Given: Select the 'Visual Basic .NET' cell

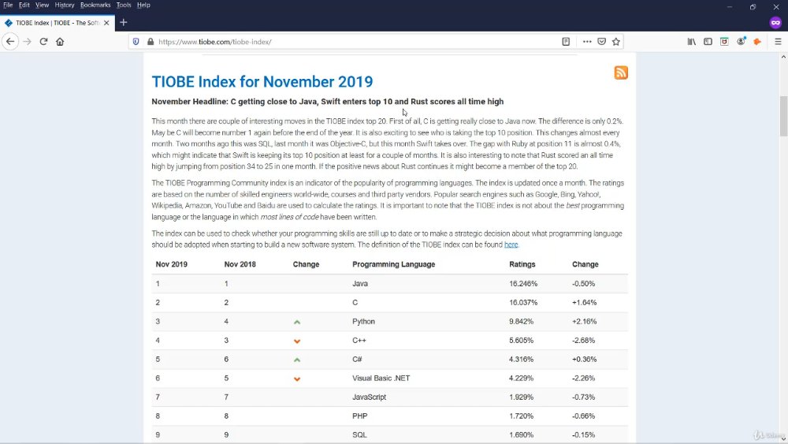Looking at the screenshot, I should point(381,378).
